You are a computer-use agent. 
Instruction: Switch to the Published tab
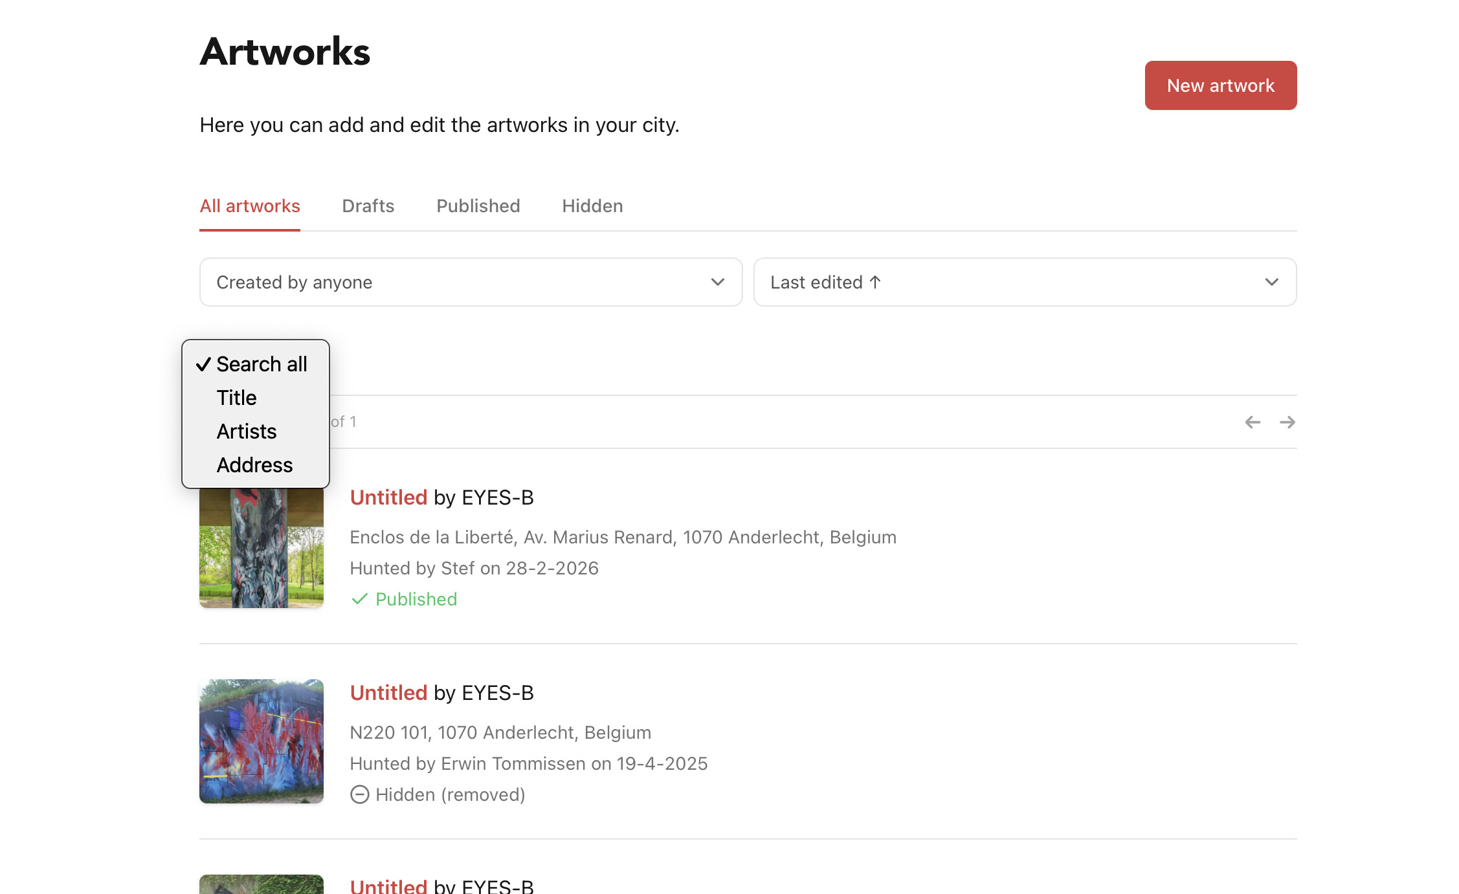click(478, 206)
